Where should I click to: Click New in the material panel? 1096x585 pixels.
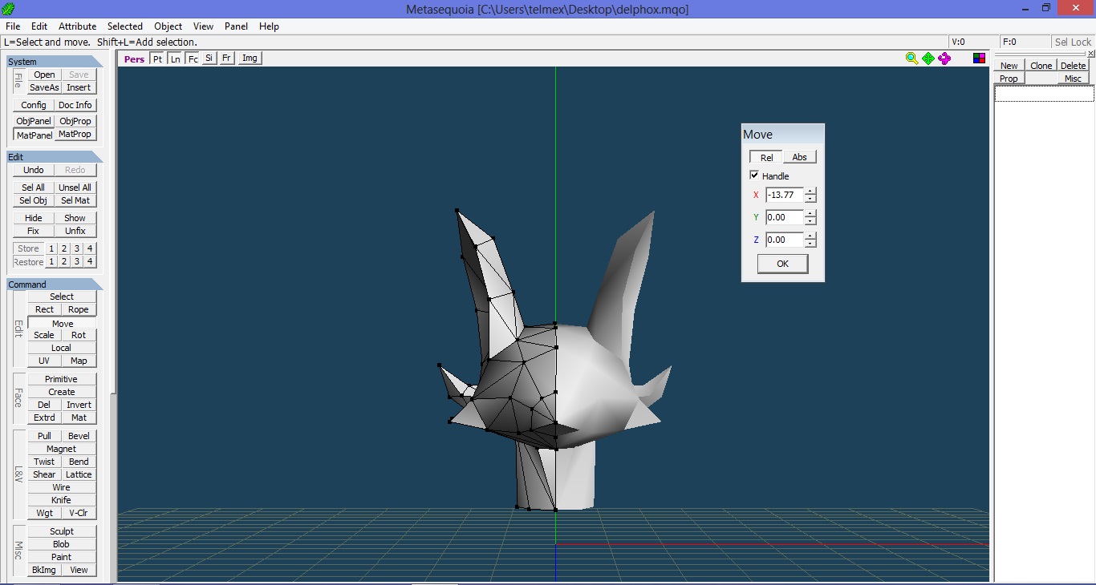pos(1009,66)
